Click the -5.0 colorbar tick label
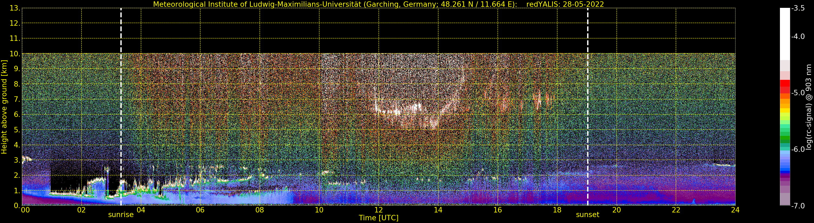Image resolution: width=814 pixels, height=223 pixels. tap(798, 93)
